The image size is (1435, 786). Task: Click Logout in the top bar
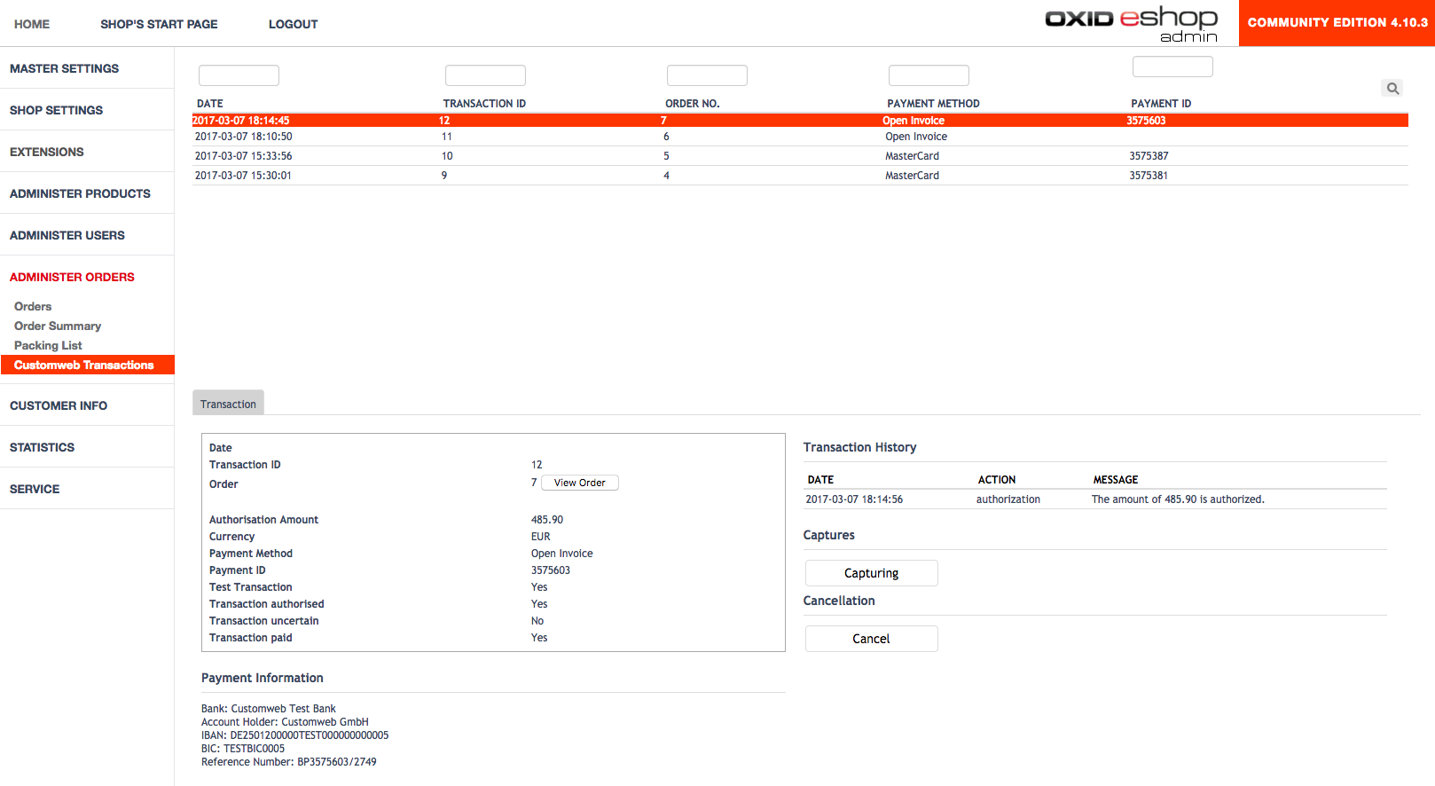(293, 24)
